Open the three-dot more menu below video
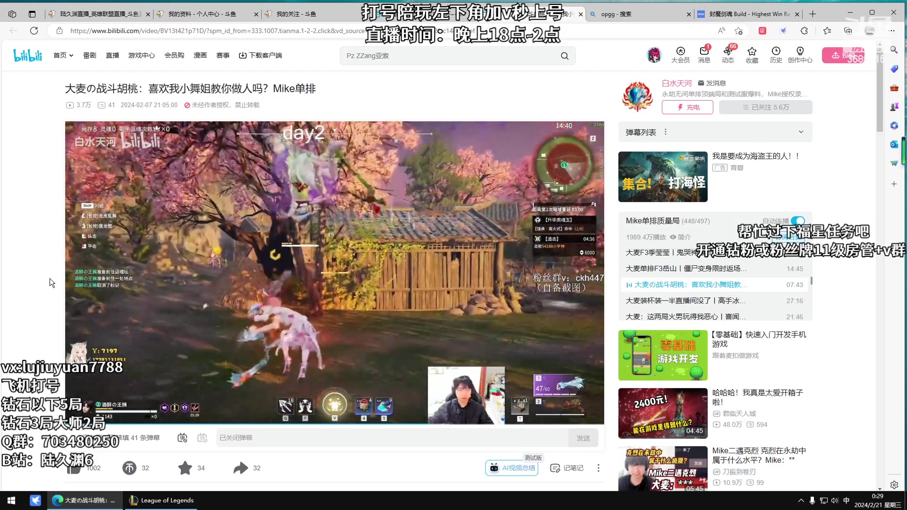This screenshot has height=510, width=907. coord(599,468)
